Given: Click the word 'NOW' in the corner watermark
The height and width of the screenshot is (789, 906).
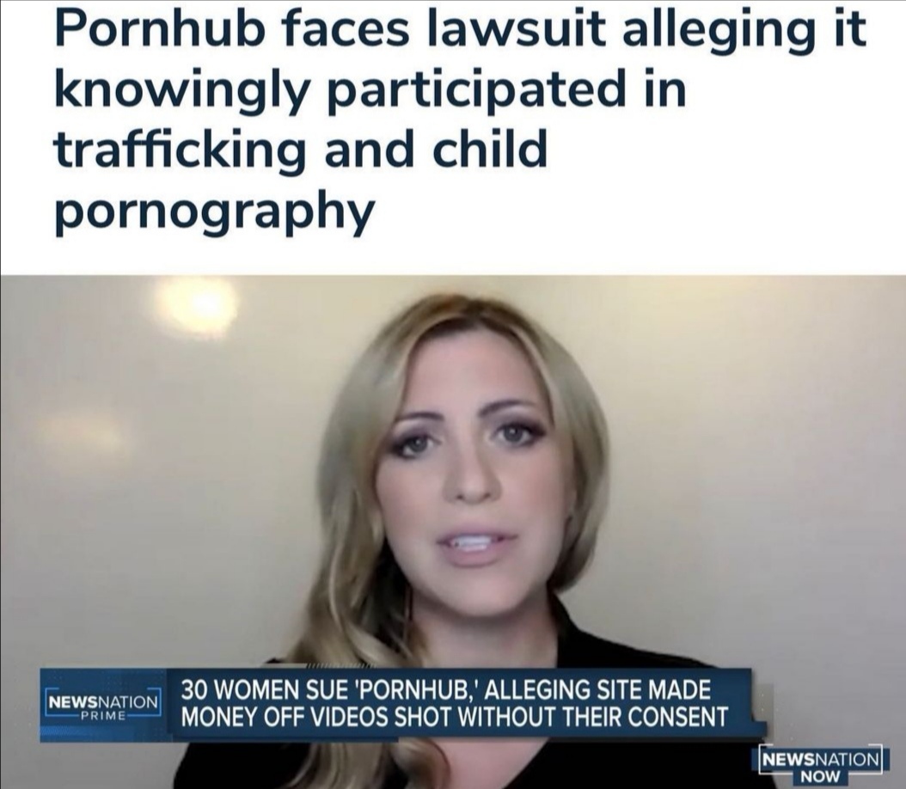Looking at the screenshot, I should point(821,777).
